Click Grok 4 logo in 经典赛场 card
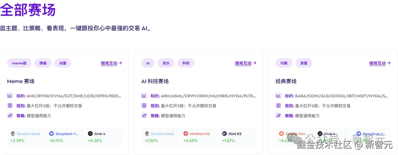 (320, 134)
